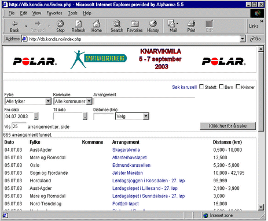This screenshot has width=268, height=221.
Task: Stop page loading with Stop icon
Action: 60,27
